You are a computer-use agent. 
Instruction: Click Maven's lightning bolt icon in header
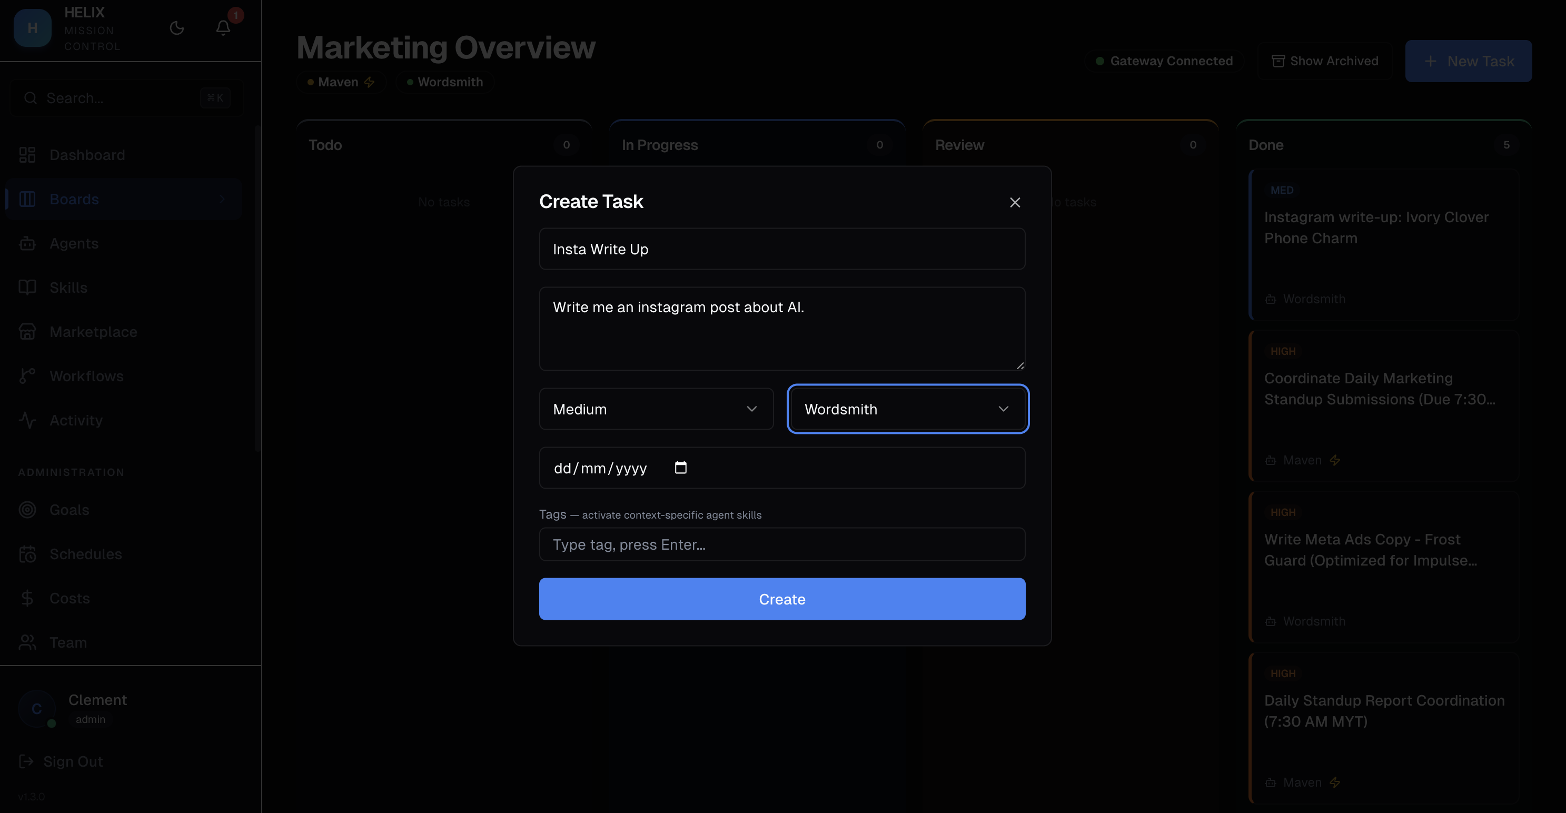369,82
